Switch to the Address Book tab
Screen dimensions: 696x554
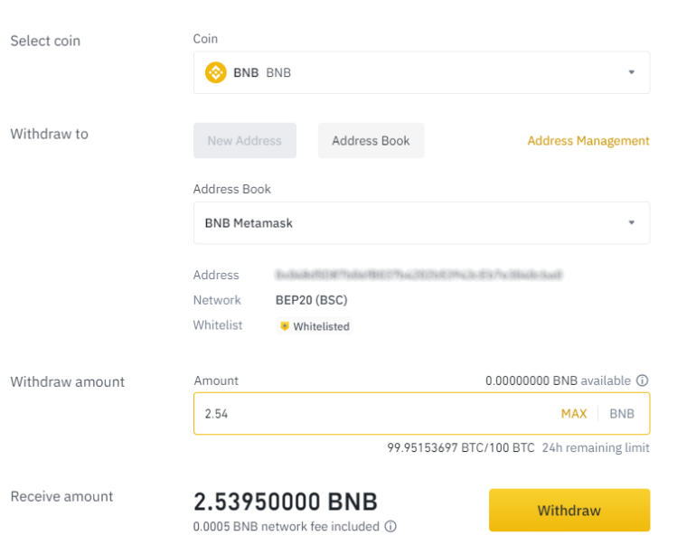(372, 141)
